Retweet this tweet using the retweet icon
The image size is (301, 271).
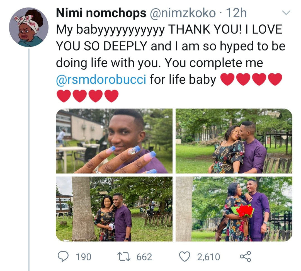coord(124,257)
